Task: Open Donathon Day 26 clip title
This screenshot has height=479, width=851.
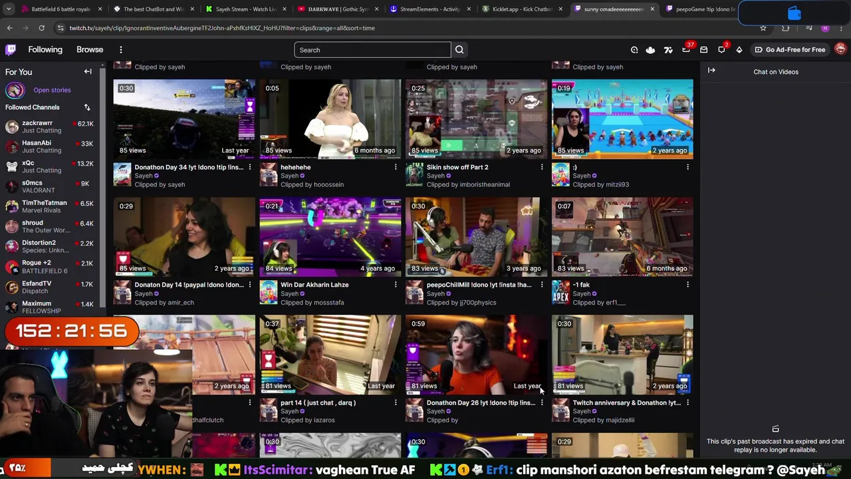Action: pyautogui.click(x=481, y=402)
